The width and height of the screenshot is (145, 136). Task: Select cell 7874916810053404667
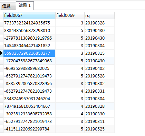pos(29,106)
